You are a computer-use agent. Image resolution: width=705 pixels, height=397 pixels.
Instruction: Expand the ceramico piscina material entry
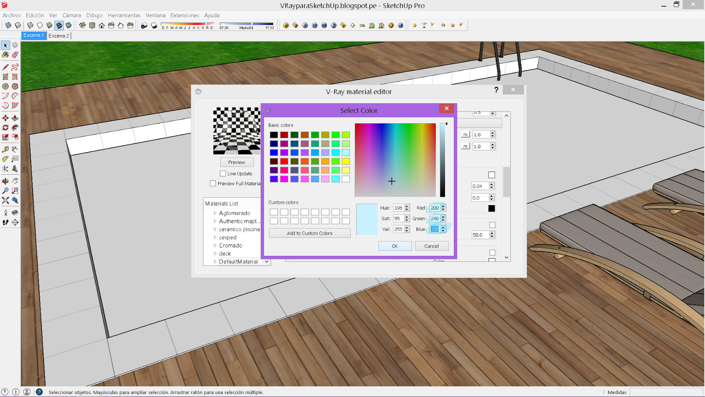point(215,229)
